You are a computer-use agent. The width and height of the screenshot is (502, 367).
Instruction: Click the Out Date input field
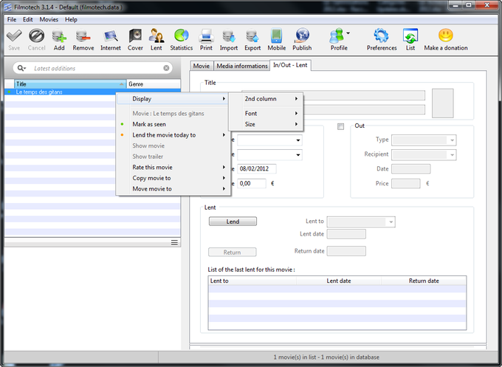[x=411, y=169]
